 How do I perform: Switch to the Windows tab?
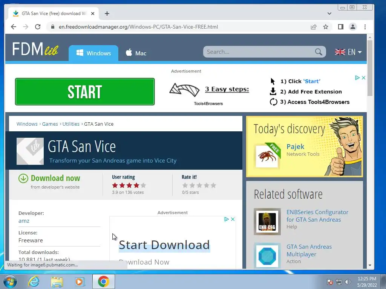(93, 53)
